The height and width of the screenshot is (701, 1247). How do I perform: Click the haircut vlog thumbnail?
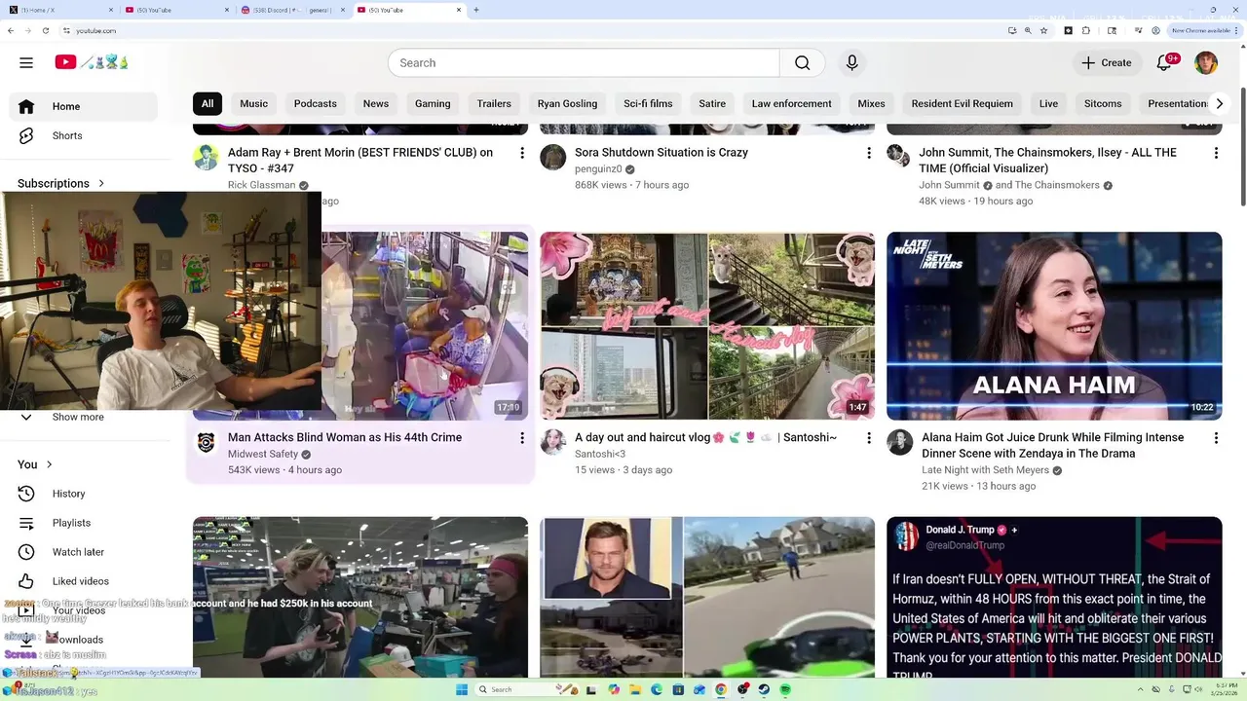tap(707, 326)
